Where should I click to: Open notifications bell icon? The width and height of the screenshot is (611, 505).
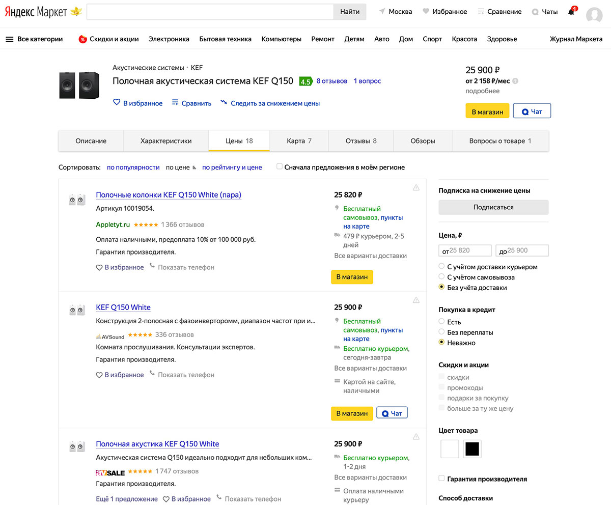[x=571, y=12]
